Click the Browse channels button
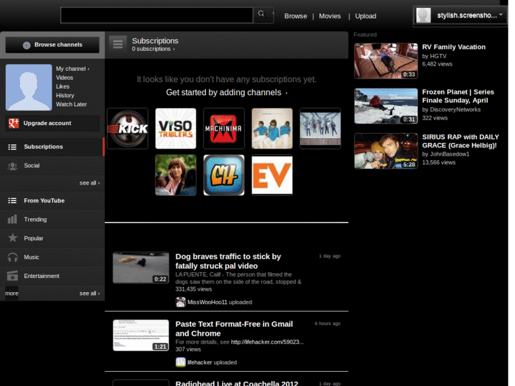 (53, 44)
